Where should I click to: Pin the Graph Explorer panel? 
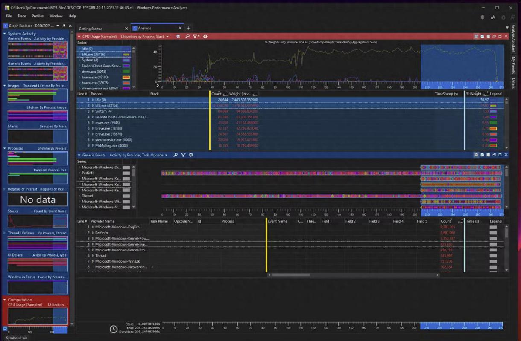tap(64, 26)
